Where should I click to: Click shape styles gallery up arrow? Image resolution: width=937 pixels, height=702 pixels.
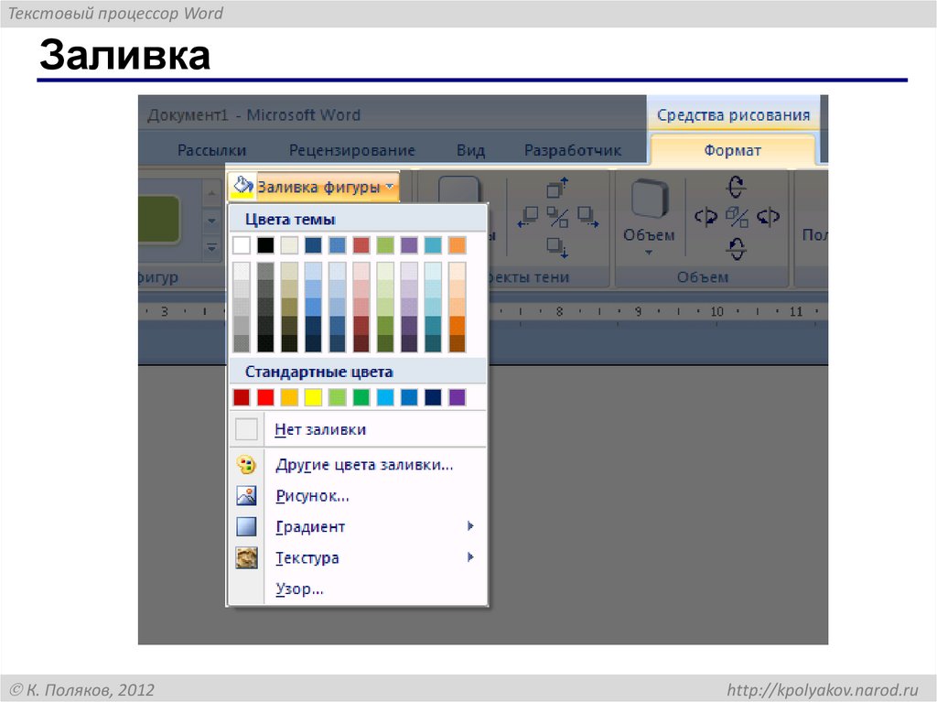click(x=211, y=193)
